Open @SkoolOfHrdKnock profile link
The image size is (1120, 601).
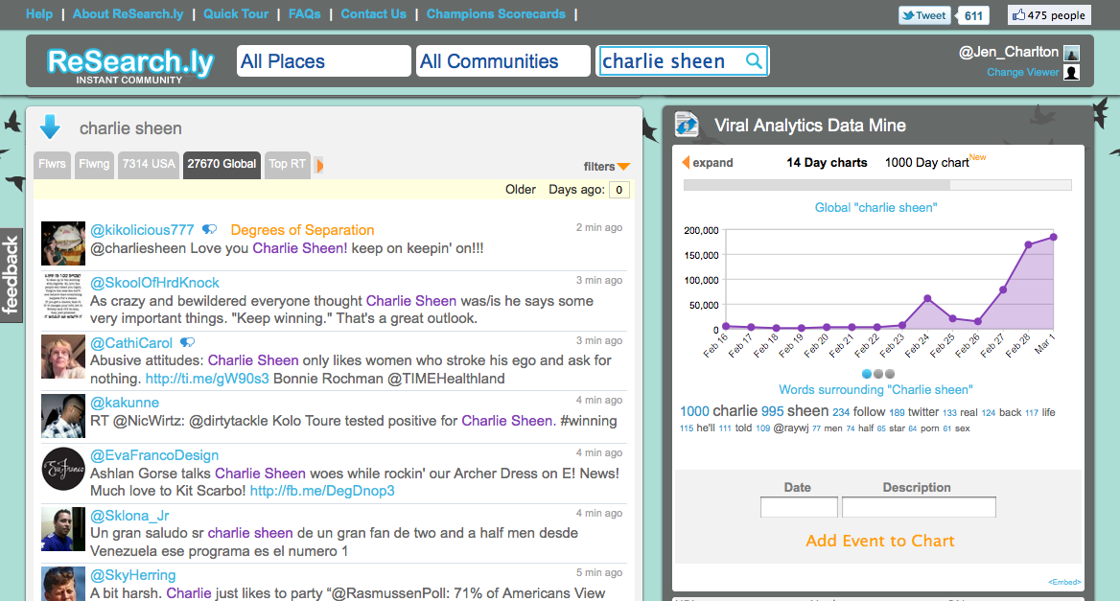[x=154, y=283]
